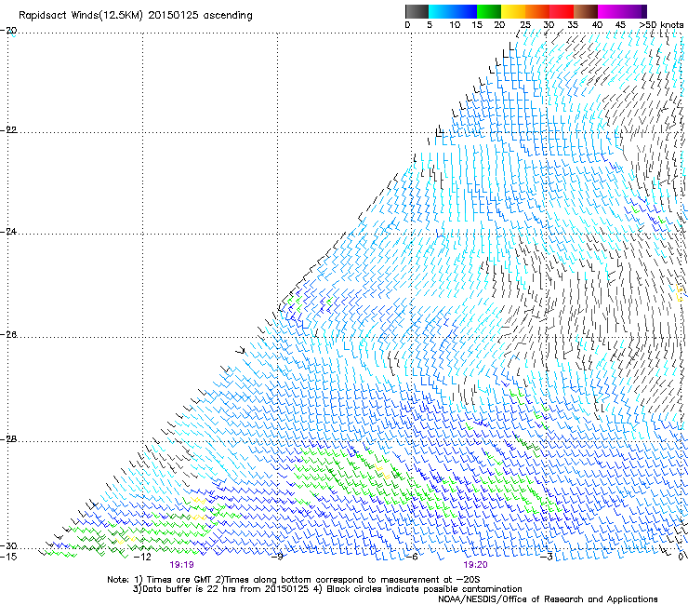
Task: Click the NOAA/NESDIS credit text
Action: (x=548, y=598)
